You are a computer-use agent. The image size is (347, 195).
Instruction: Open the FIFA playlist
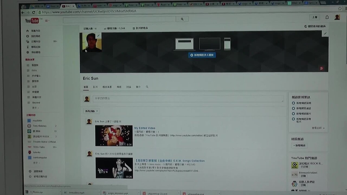click(34, 70)
